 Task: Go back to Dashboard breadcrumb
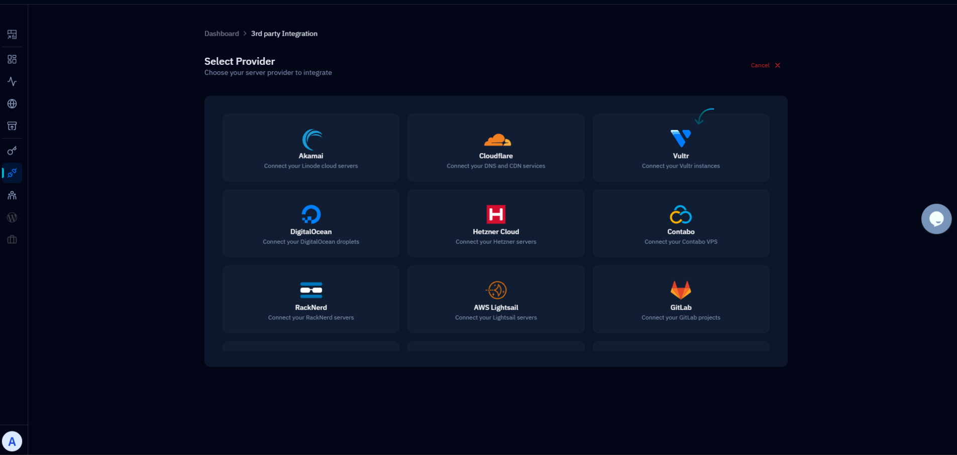click(x=222, y=34)
